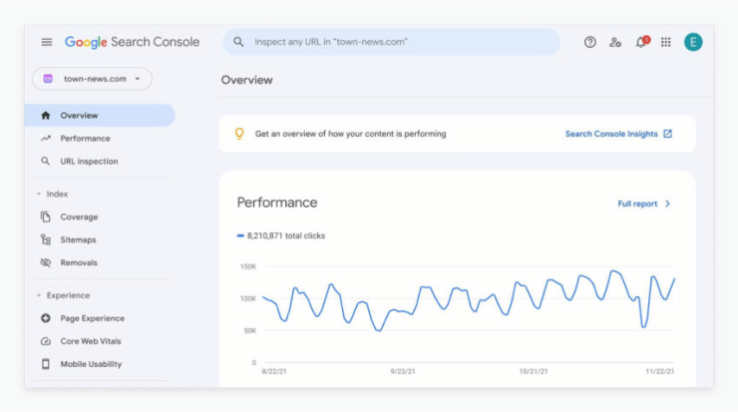This screenshot has height=412, width=738.
Task: Open the Sitemaps page
Action: pyautogui.click(x=79, y=240)
